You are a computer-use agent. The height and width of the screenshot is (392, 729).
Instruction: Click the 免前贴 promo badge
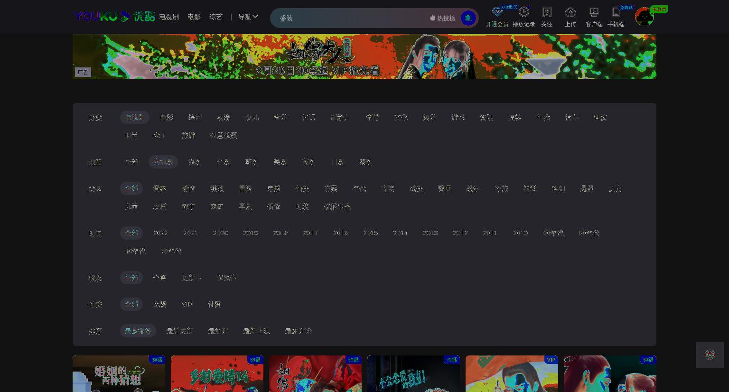coord(626,8)
